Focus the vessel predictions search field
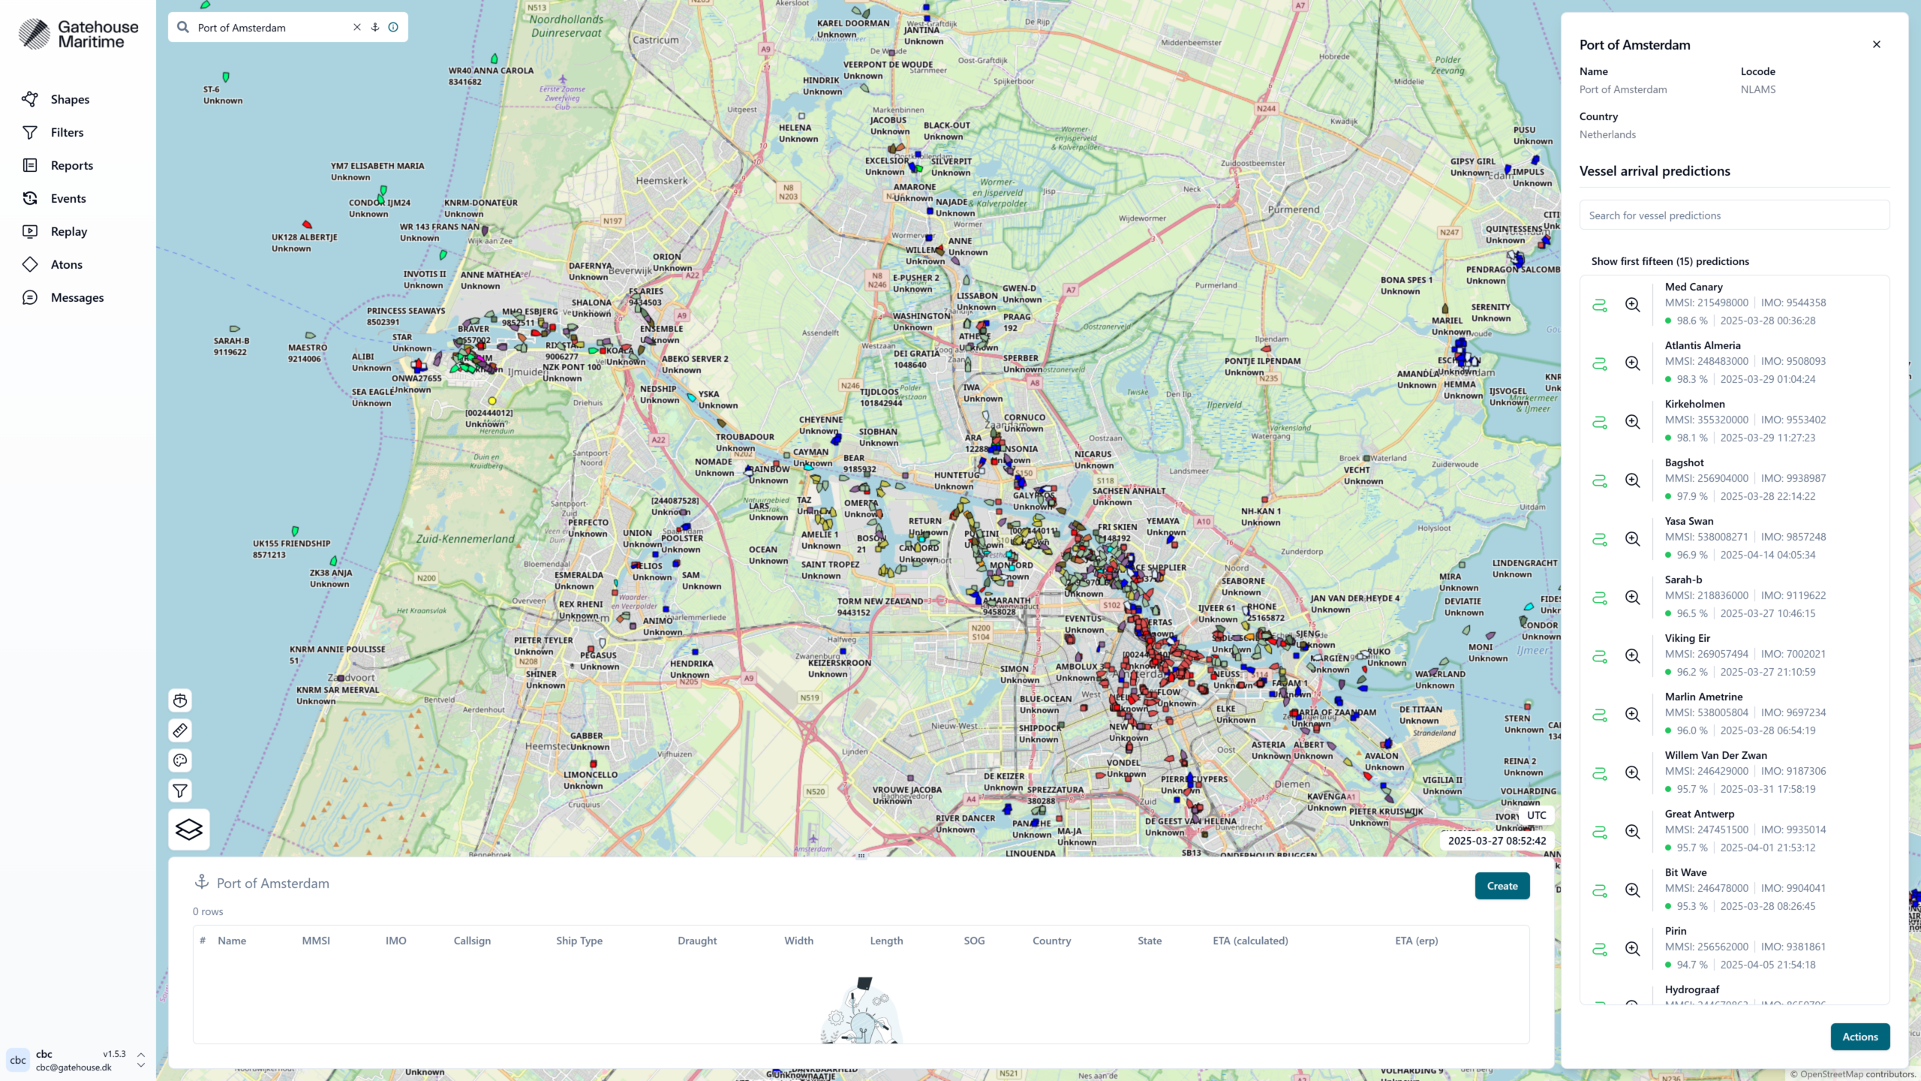Screen dimensions: 1921x1081 coord(1733,215)
